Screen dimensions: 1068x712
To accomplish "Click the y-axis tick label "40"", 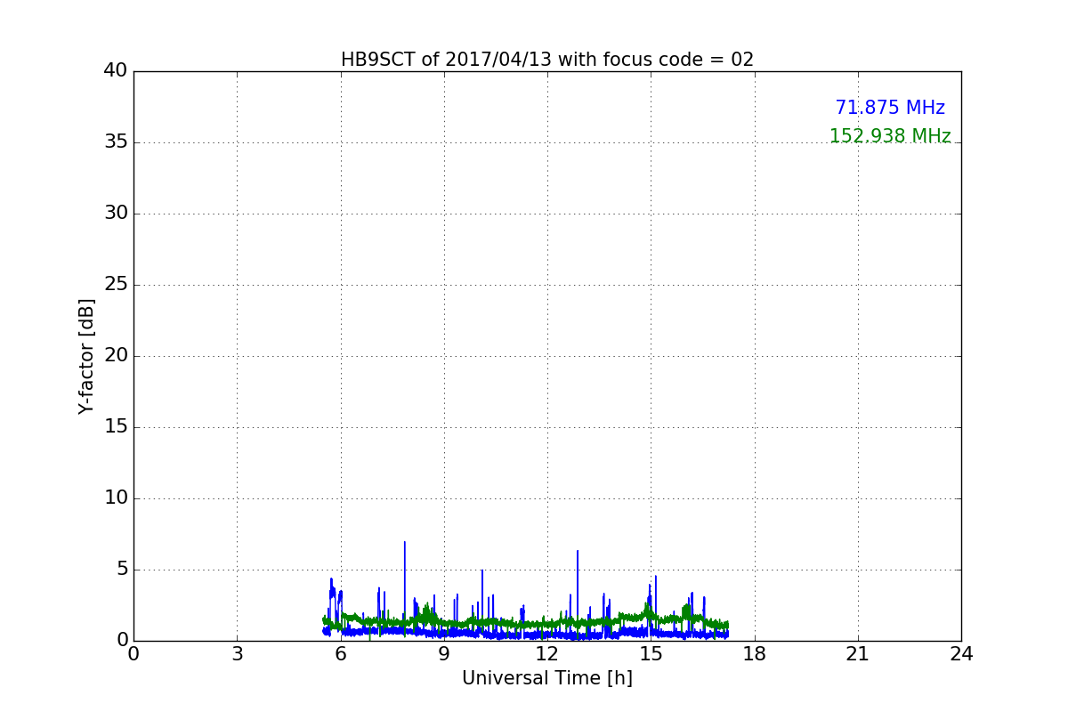I will point(115,71).
